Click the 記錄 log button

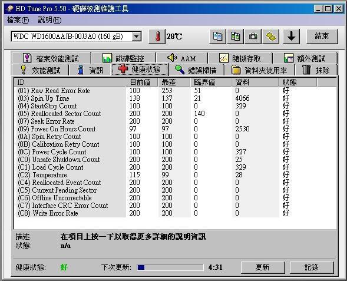tap(312, 267)
